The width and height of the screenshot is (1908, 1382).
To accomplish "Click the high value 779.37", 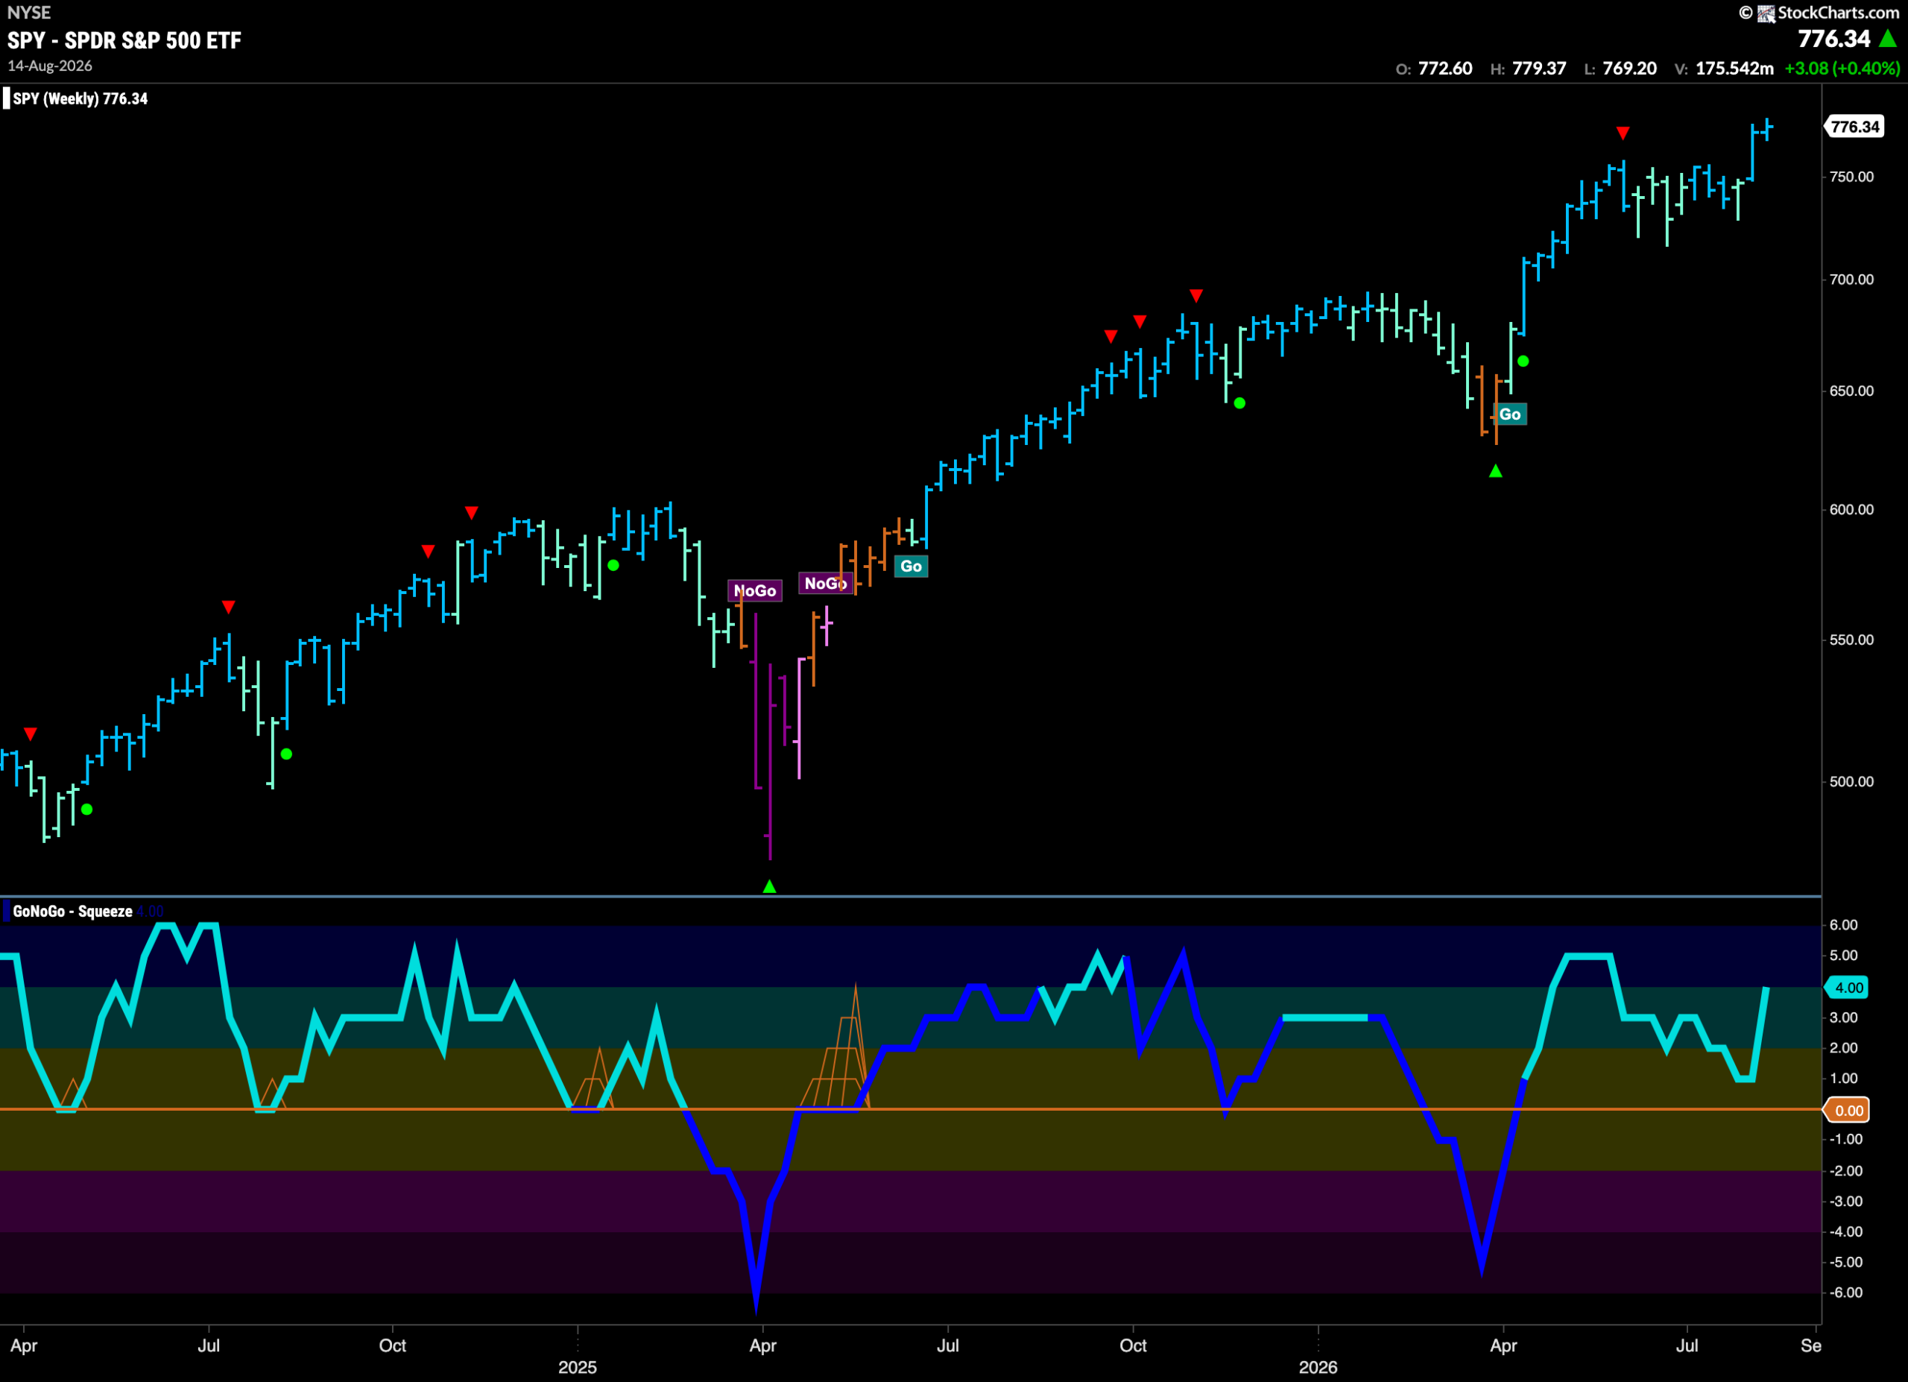I will coord(1538,69).
